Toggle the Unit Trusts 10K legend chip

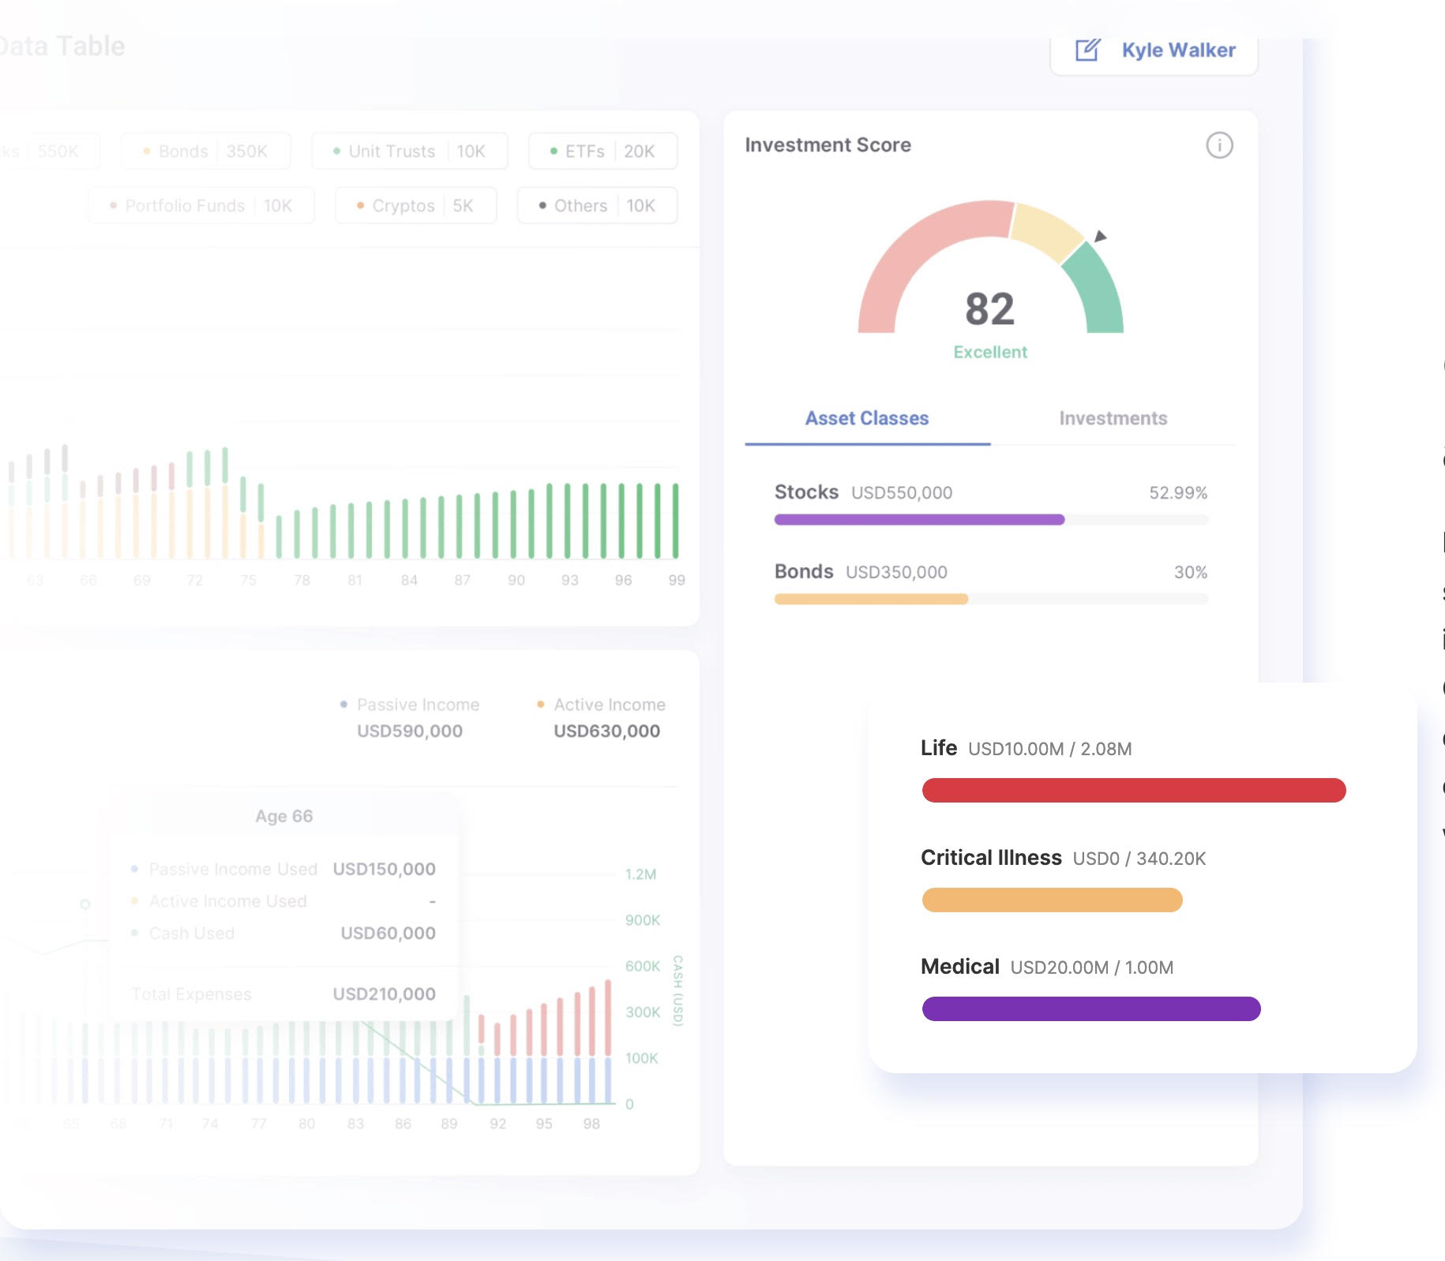click(x=409, y=151)
